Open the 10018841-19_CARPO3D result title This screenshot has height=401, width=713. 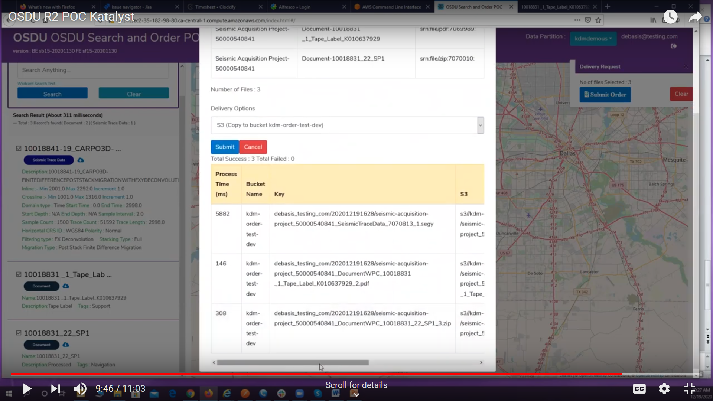click(72, 149)
